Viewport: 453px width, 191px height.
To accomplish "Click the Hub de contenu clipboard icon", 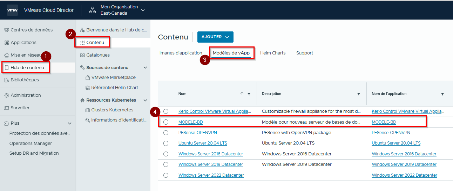I will click(x=7, y=67).
